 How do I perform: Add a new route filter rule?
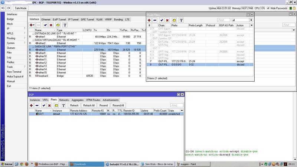point(149,20)
